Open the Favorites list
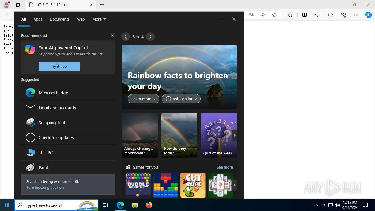This screenshot has width=375, height=211. click(x=318, y=15)
